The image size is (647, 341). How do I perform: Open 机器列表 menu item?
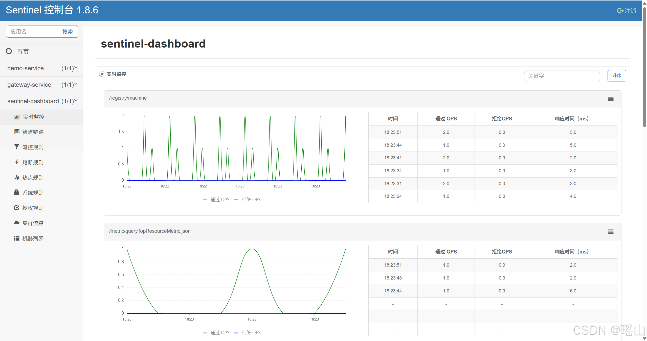(x=33, y=238)
